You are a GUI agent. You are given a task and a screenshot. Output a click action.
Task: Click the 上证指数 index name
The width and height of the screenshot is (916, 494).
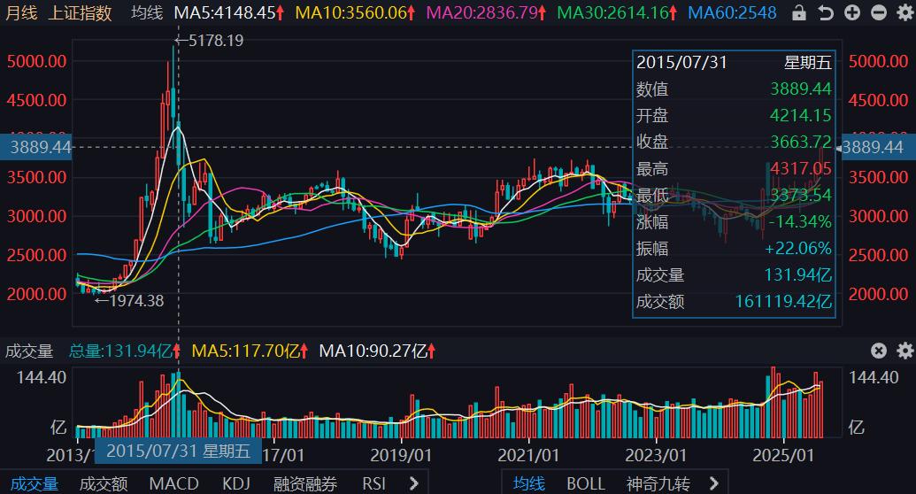pyautogui.click(x=80, y=13)
